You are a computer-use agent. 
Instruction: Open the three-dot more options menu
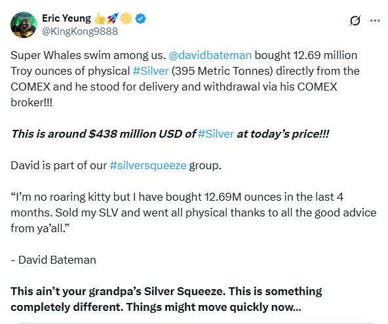(x=375, y=20)
